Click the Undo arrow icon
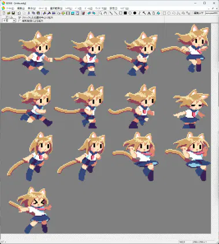The image size is (219, 244). pos(19,13)
